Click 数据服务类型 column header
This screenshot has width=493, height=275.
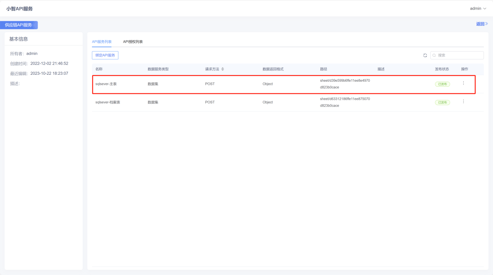[158, 69]
